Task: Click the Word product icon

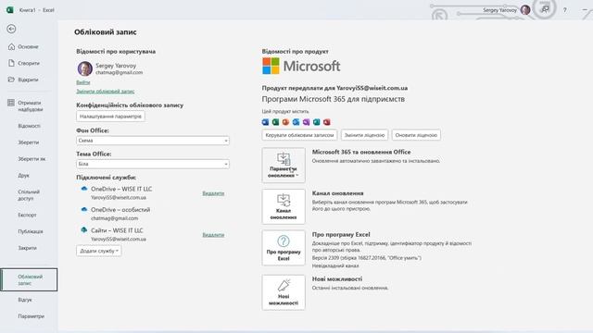Action: (x=266, y=122)
